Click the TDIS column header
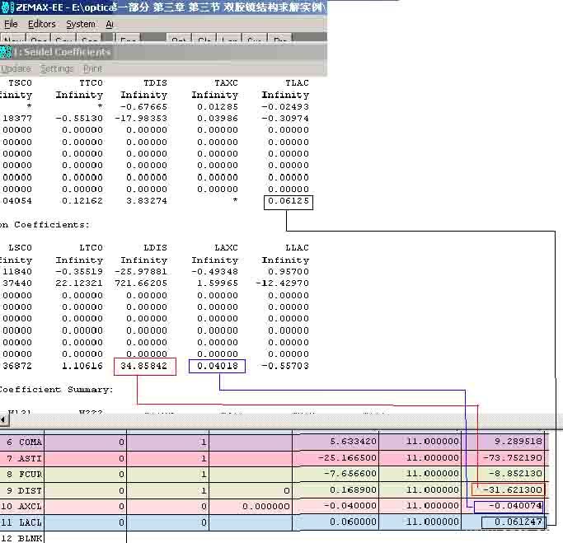 (x=155, y=83)
